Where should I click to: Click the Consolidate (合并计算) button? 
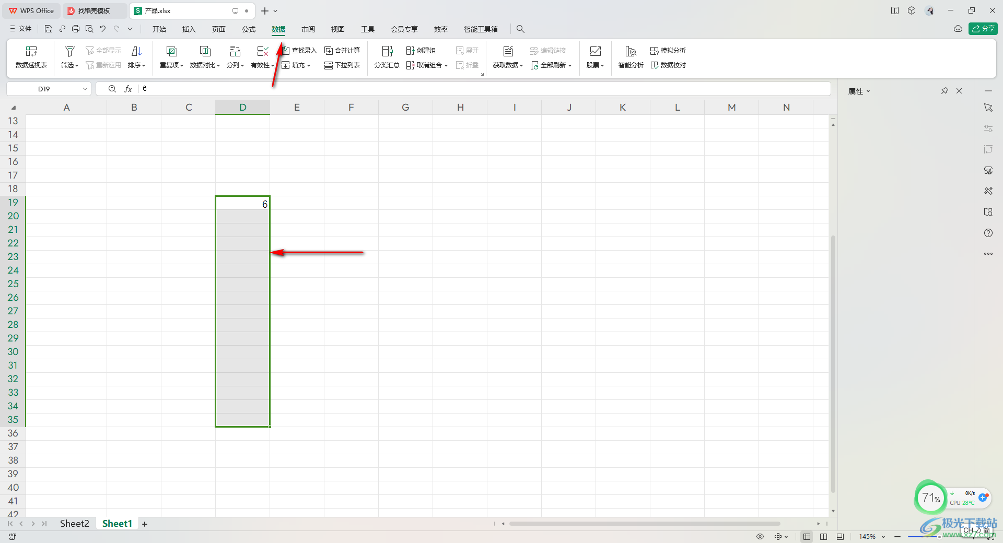click(x=342, y=51)
